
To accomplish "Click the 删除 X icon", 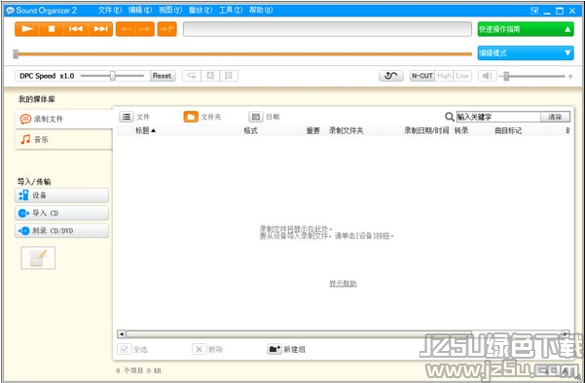I will tap(200, 349).
